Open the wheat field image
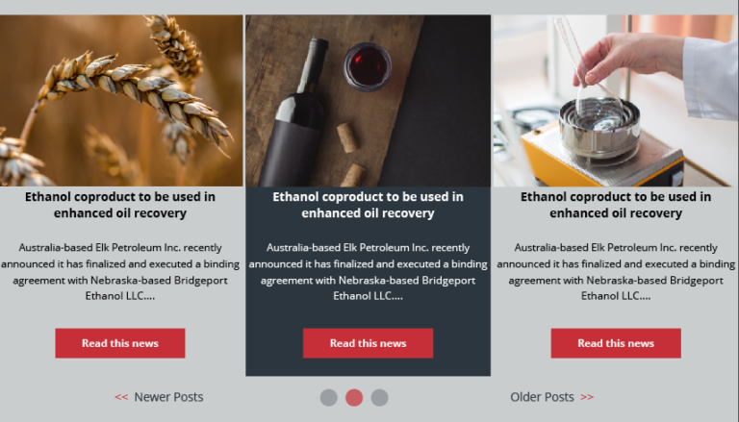This screenshot has width=739, height=422. [x=121, y=101]
